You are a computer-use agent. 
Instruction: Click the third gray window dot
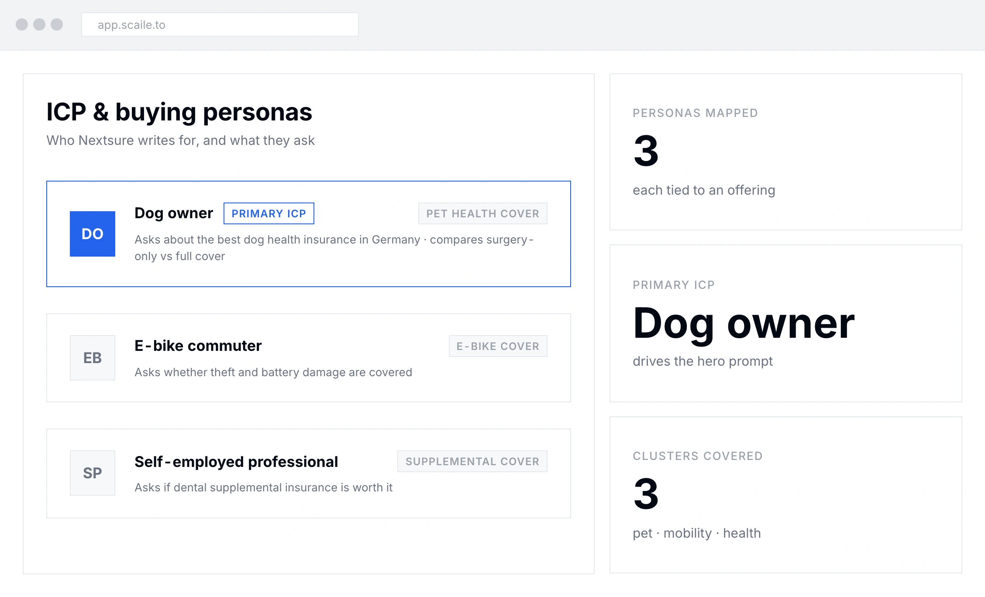pyautogui.click(x=57, y=24)
